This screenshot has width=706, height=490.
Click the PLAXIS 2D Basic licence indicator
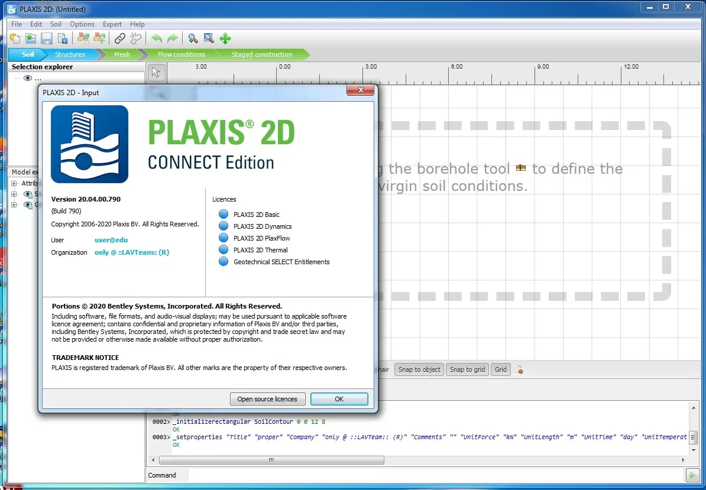tap(224, 214)
